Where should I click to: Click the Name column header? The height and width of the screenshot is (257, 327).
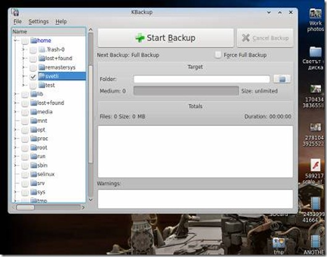click(49, 32)
